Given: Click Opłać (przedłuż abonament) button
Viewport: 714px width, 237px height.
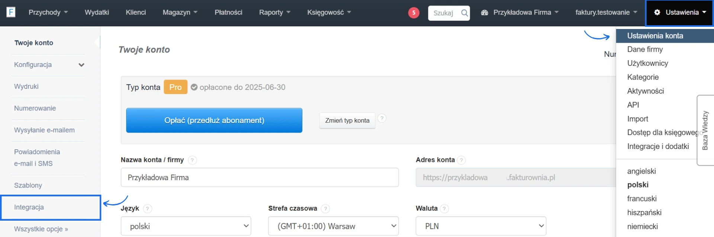Looking at the screenshot, I should pos(214,120).
